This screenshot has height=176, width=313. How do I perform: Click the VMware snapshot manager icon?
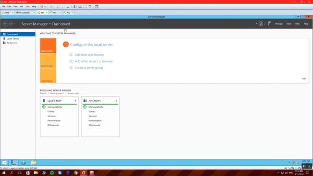[68, 6]
